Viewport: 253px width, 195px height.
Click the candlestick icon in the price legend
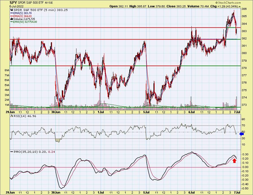[x=12, y=10]
